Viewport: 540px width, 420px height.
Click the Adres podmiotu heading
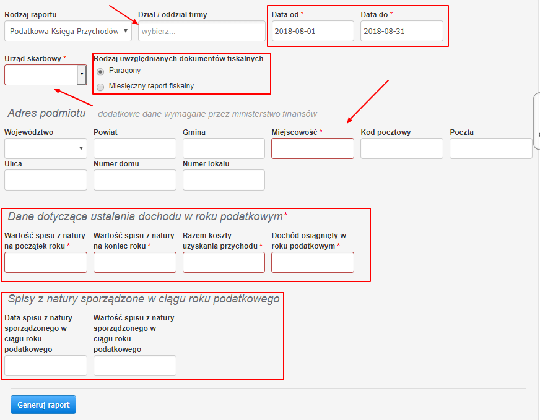click(46, 113)
